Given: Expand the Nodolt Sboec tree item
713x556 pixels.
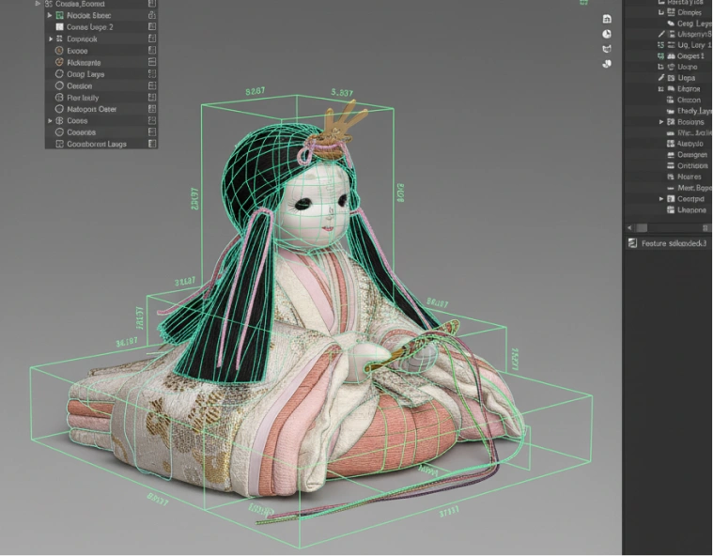Looking at the screenshot, I should coord(50,15).
